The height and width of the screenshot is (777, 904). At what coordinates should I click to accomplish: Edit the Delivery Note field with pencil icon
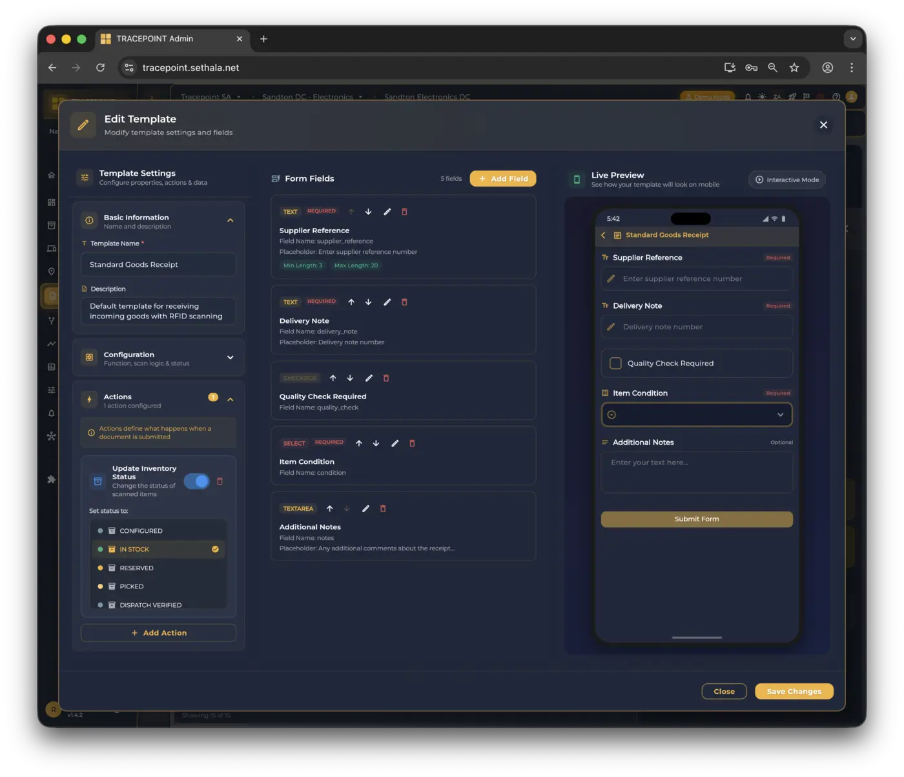387,302
